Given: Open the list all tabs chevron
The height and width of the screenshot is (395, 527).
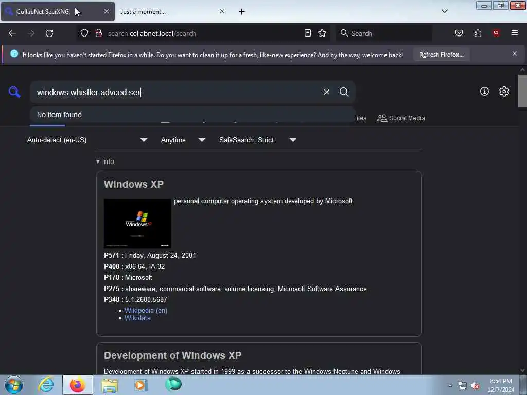Looking at the screenshot, I should [x=445, y=11].
